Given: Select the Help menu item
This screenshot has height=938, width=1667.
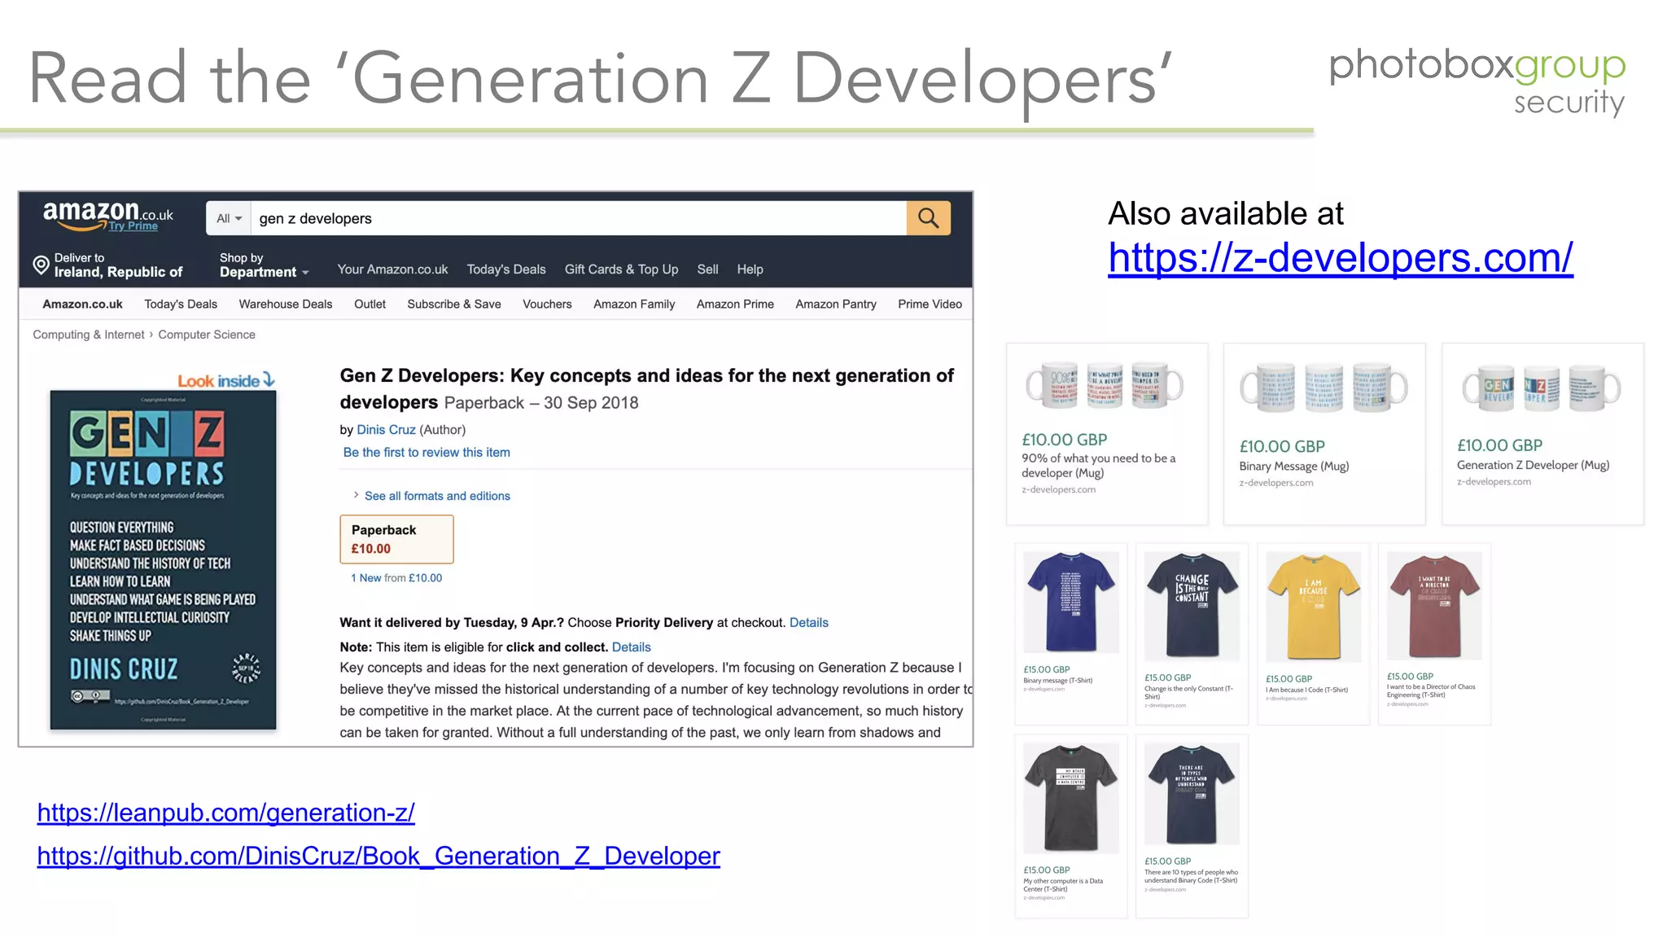Looking at the screenshot, I should (750, 270).
